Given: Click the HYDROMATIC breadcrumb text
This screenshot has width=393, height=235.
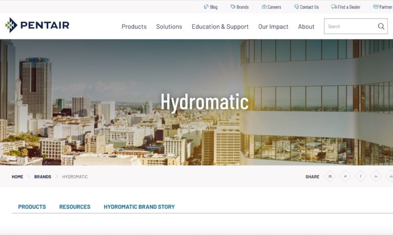Looking at the screenshot, I should click(75, 177).
